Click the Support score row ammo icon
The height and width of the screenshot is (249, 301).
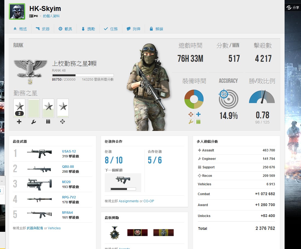[200, 167]
